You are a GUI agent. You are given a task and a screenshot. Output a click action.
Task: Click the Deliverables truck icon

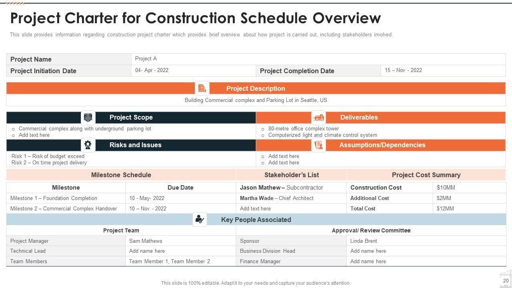(319, 118)
